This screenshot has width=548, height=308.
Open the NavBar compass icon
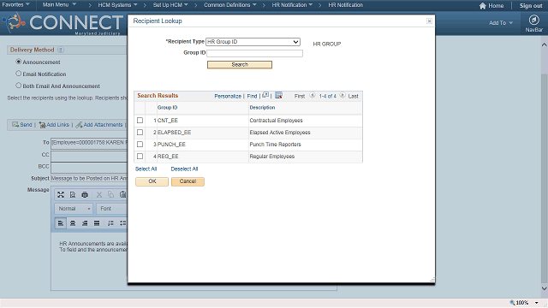[533, 20]
